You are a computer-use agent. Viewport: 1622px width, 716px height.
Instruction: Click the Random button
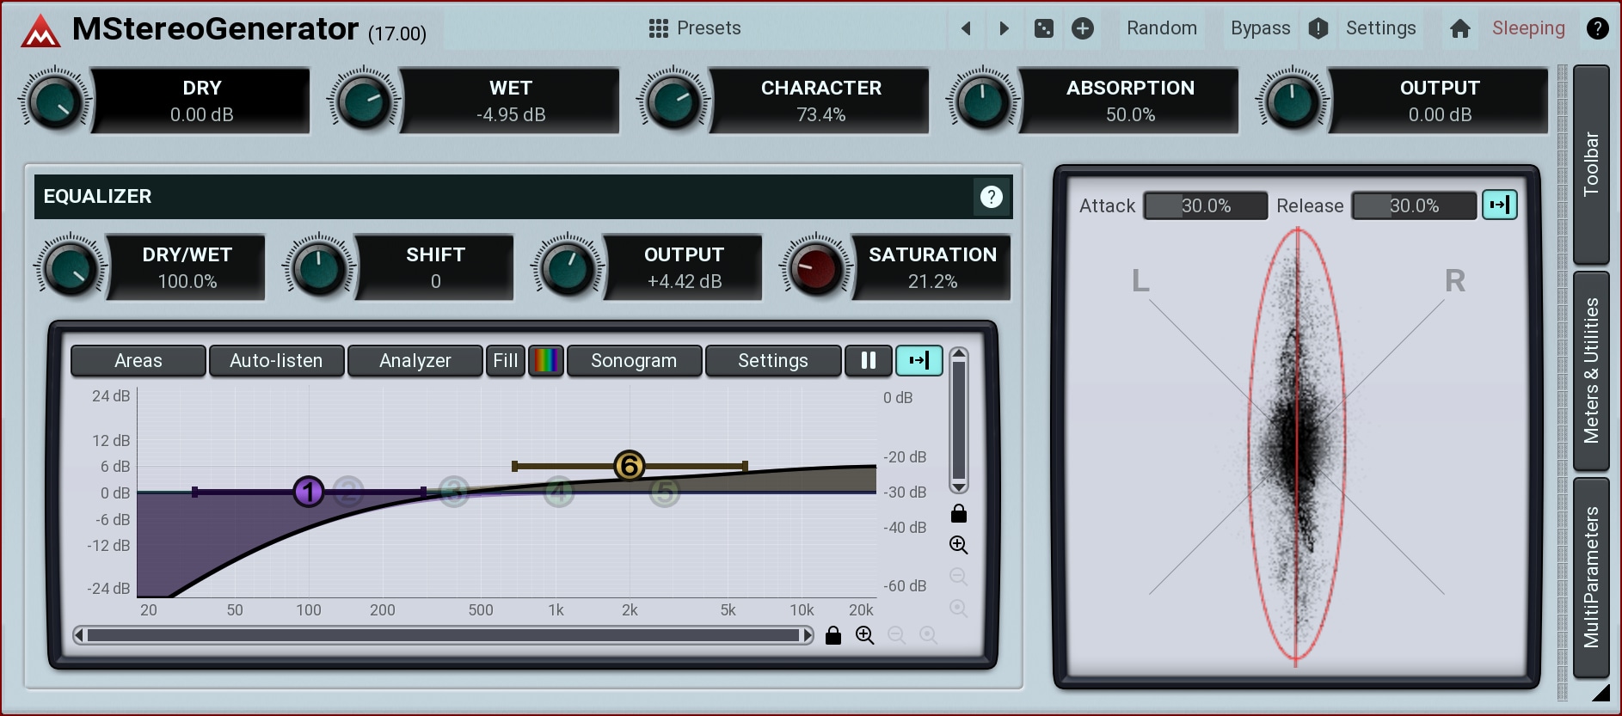pos(1161,28)
